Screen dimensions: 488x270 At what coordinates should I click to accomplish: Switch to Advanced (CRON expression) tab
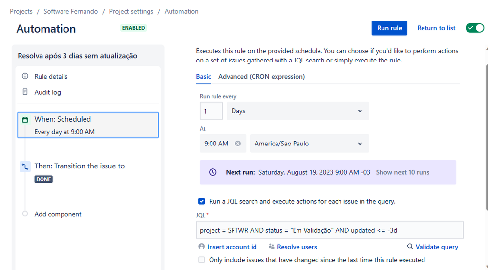pyautogui.click(x=261, y=76)
